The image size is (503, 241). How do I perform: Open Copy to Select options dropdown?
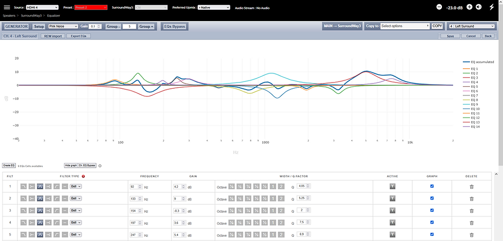click(x=405, y=26)
